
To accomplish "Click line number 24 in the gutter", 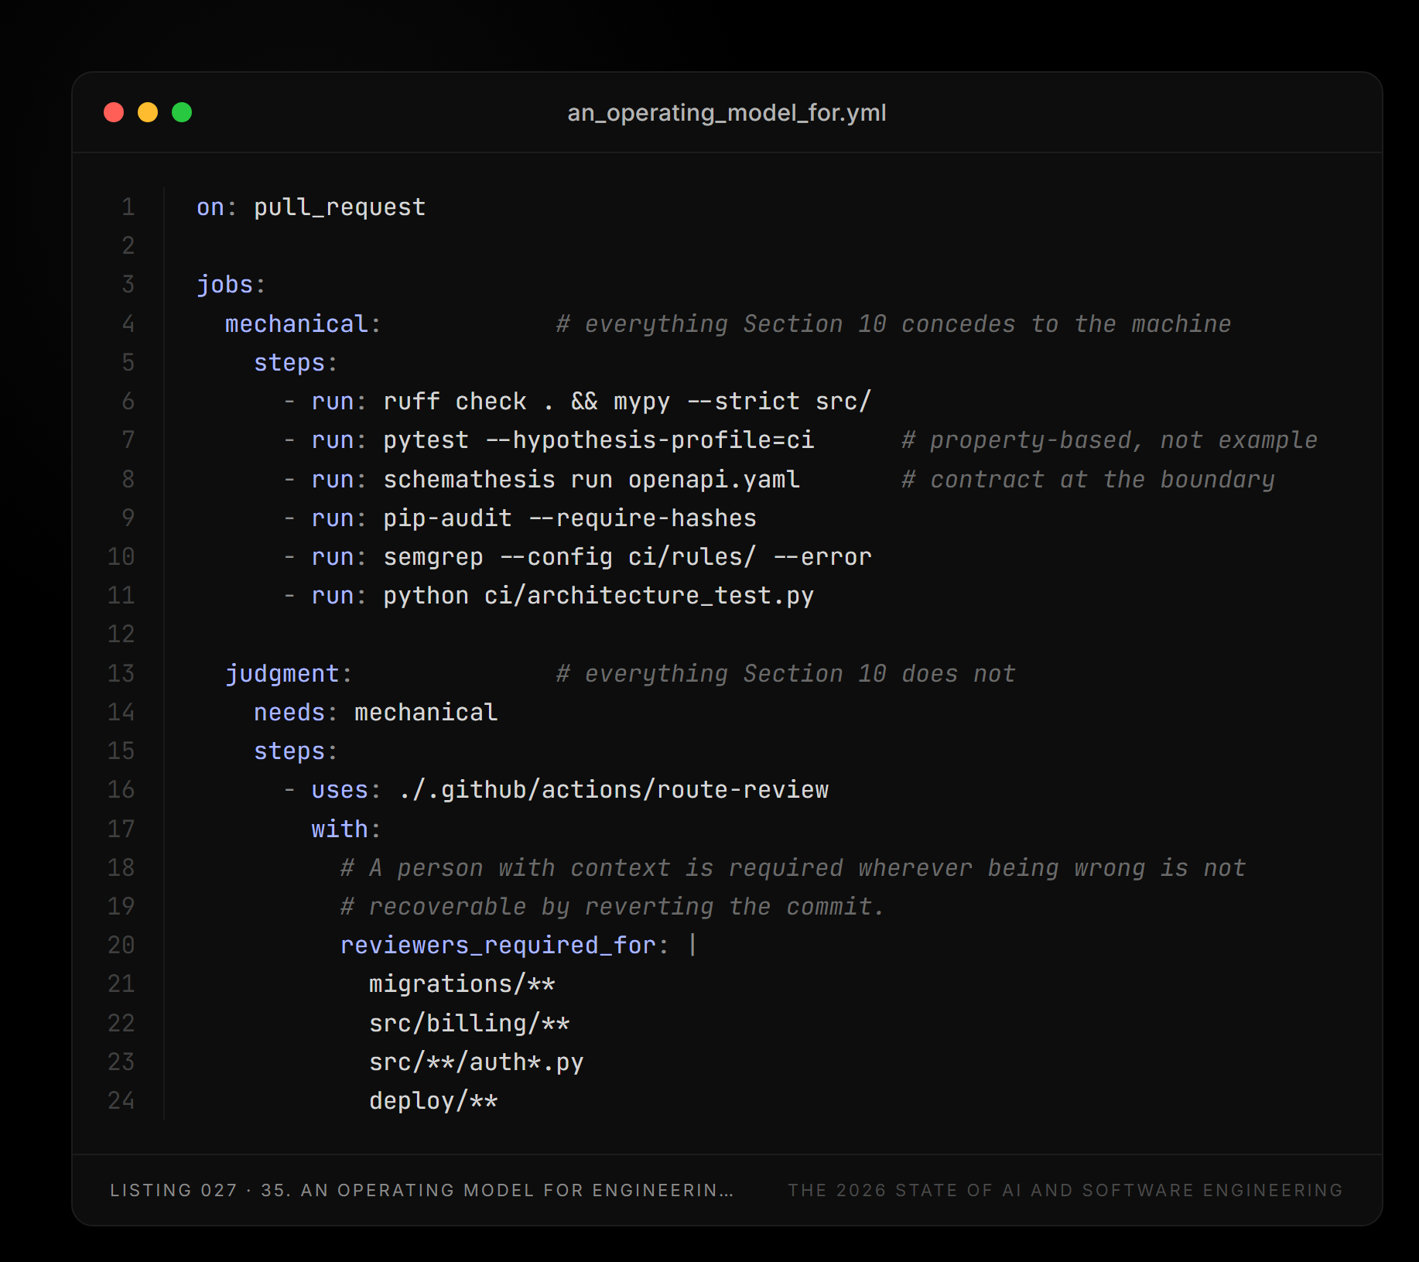I will [121, 1100].
